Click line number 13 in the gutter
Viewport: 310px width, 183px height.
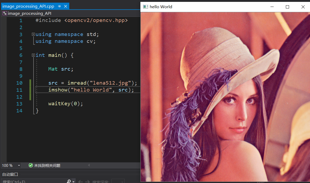pyautogui.click(x=19, y=104)
